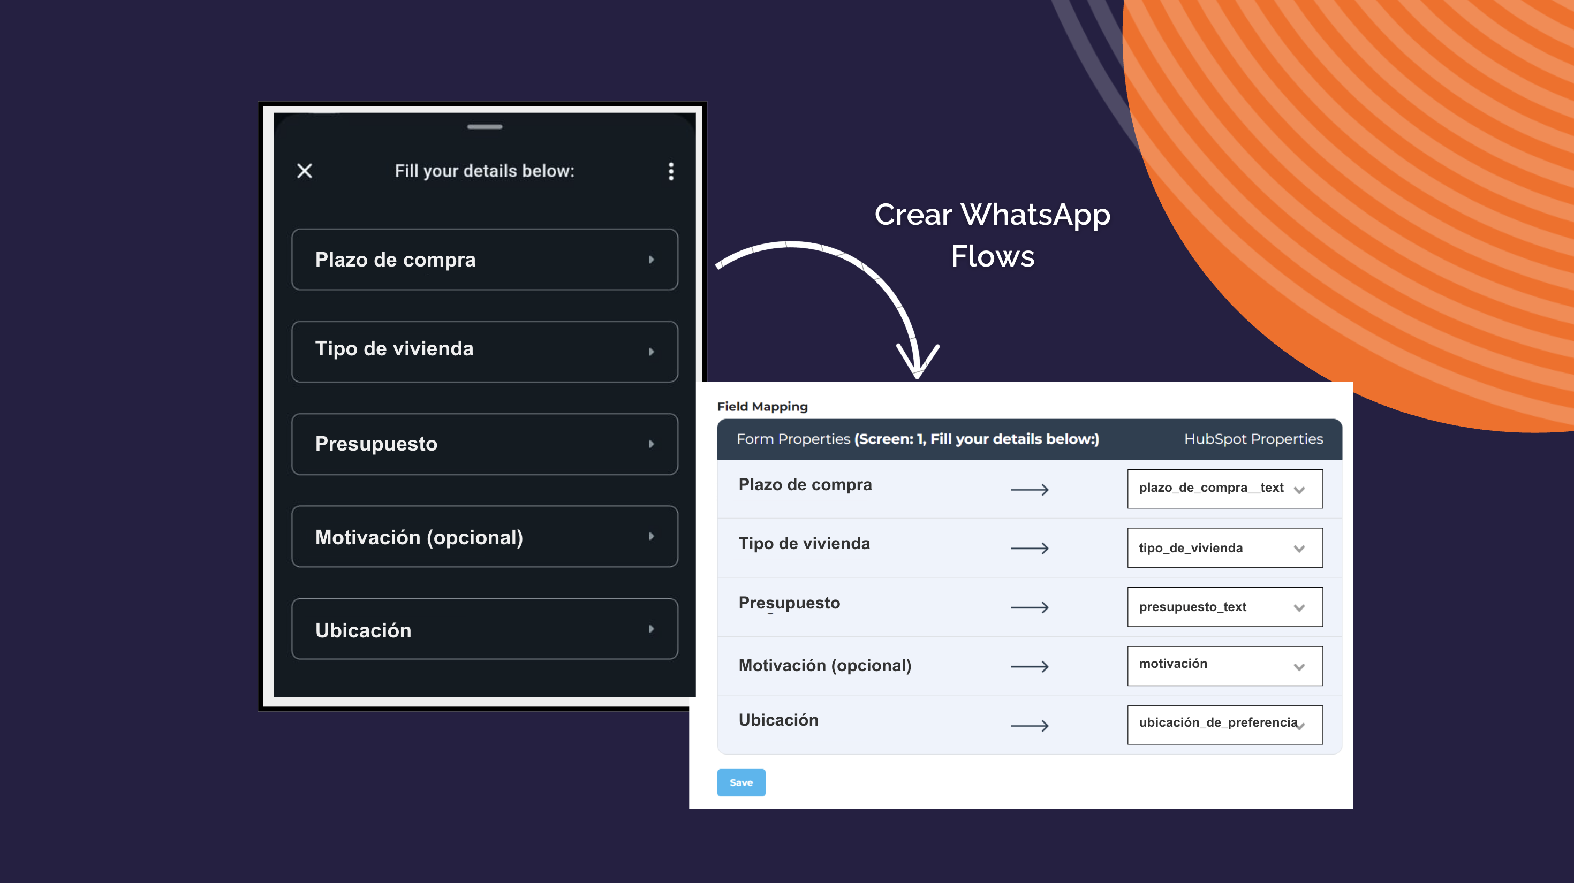1574x883 pixels.
Task: Expand the Presupuesto field in form
Action: (x=485, y=444)
